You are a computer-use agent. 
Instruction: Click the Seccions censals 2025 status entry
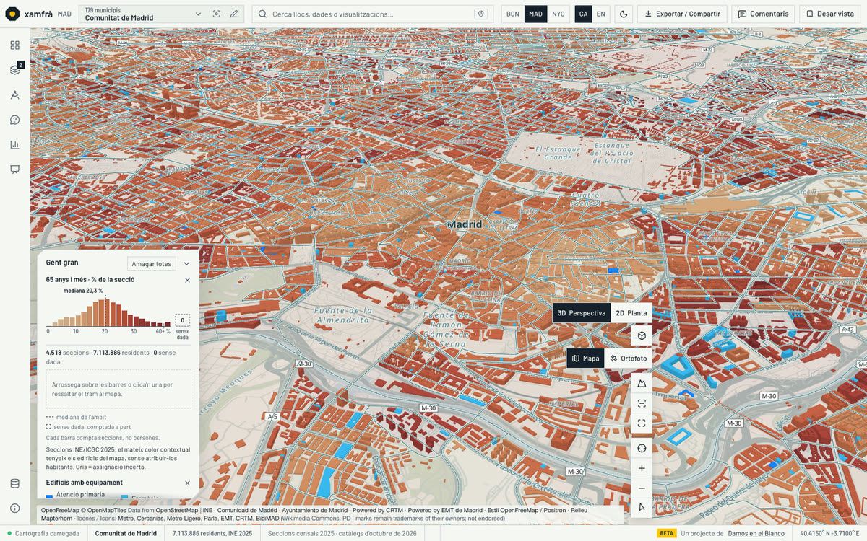[x=342, y=533]
